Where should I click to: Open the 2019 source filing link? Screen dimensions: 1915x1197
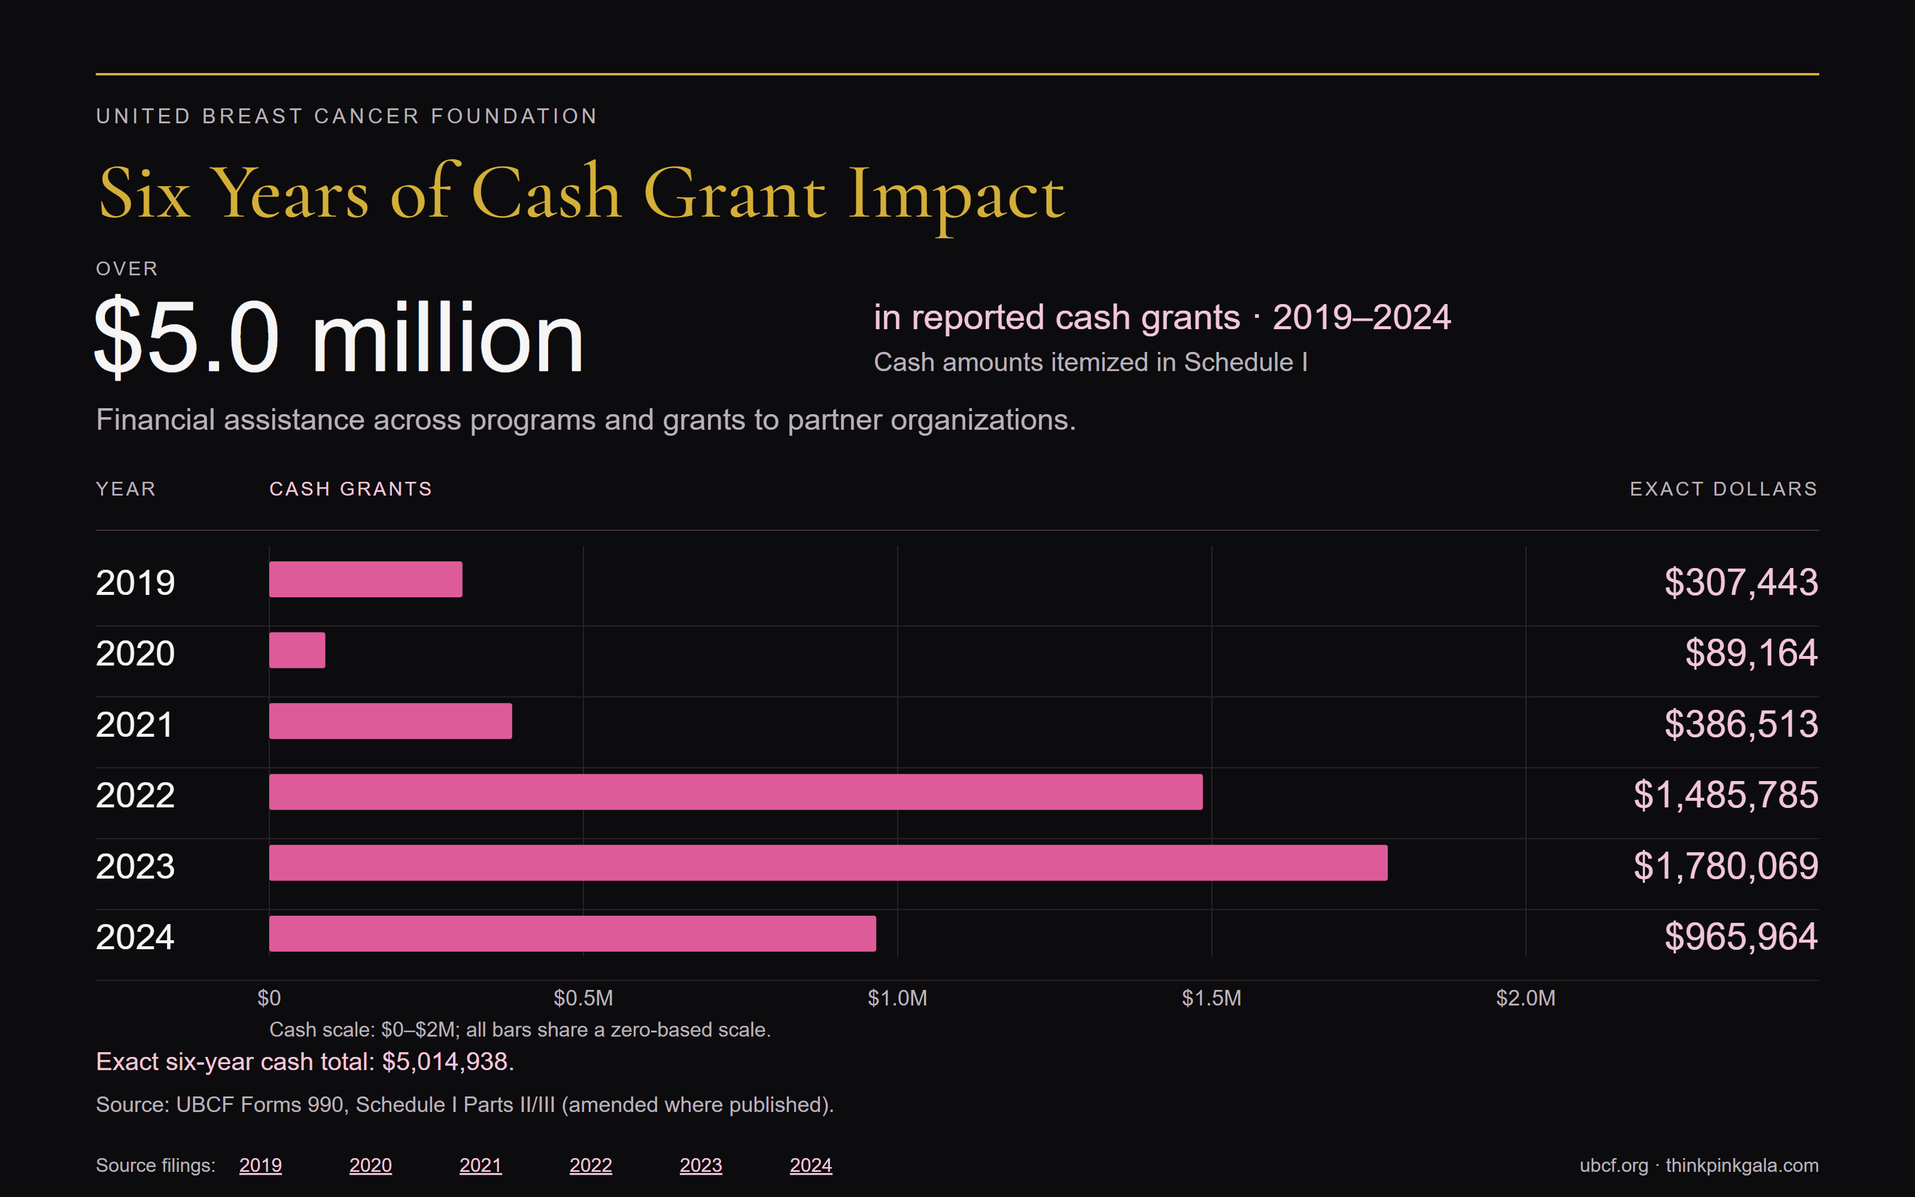pyautogui.click(x=260, y=1165)
